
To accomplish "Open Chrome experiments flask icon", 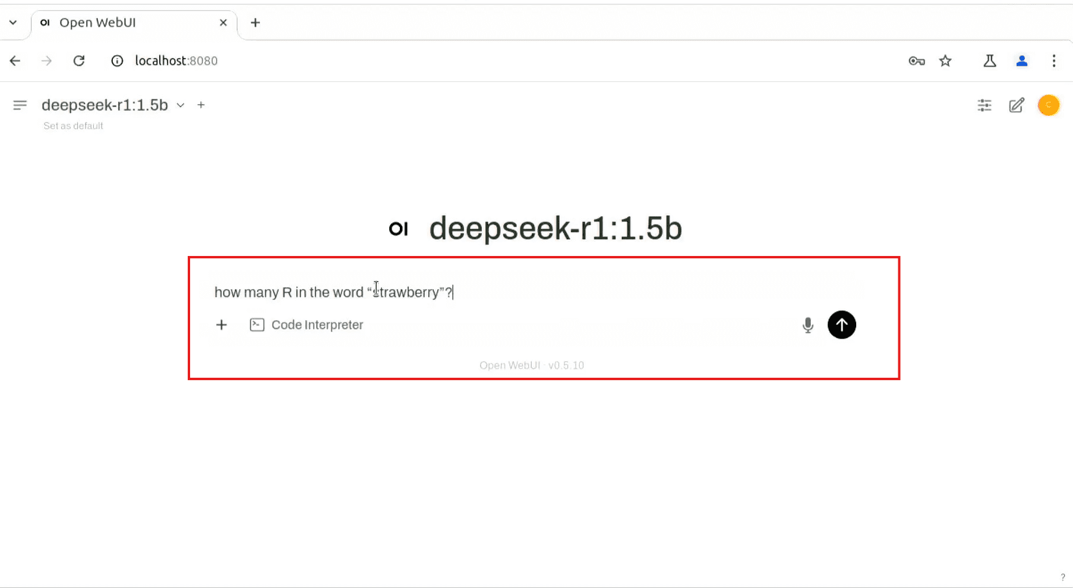I will click(989, 61).
